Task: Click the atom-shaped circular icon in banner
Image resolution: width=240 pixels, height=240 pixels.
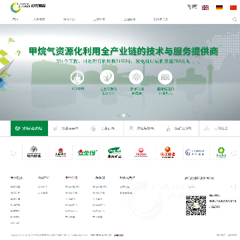Action: 136,77
